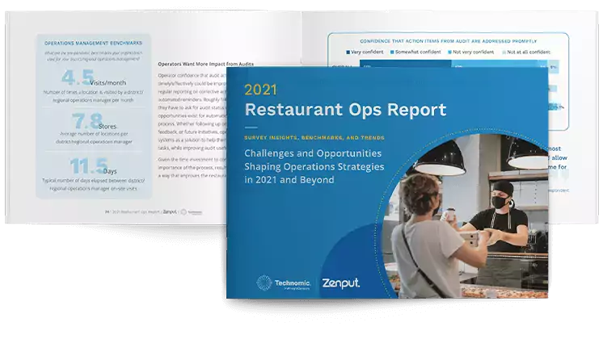Click the "4.5 Visits/month" benchmark figure
This screenshot has width=603, height=339.
click(94, 78)
